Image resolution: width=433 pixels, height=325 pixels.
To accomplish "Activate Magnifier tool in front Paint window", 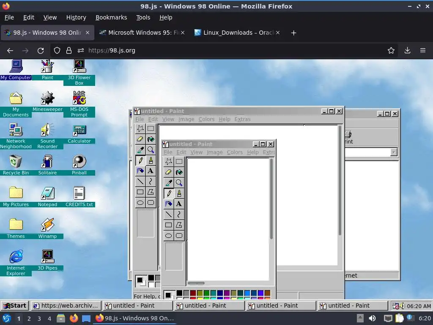I will [x=179, y=183].
